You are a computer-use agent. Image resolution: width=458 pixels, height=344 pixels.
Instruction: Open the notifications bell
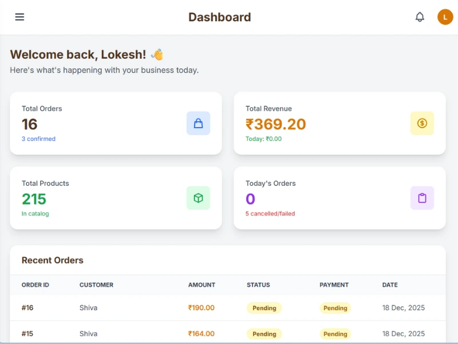pyautogui.click(x=420, y=17)
